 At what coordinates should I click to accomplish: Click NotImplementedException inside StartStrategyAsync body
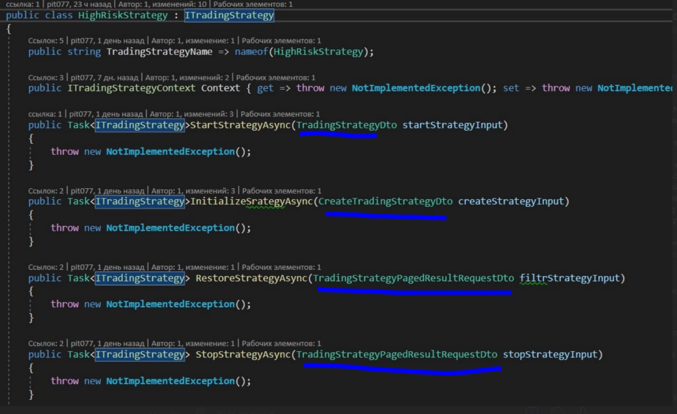(x=170, y=152)
